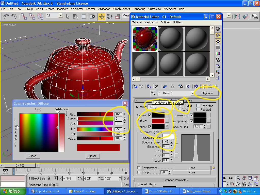Activate the Select and Move tool

point(102,17)
